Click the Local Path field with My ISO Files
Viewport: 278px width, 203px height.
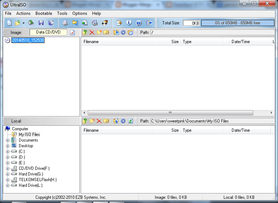coord(212,121)
